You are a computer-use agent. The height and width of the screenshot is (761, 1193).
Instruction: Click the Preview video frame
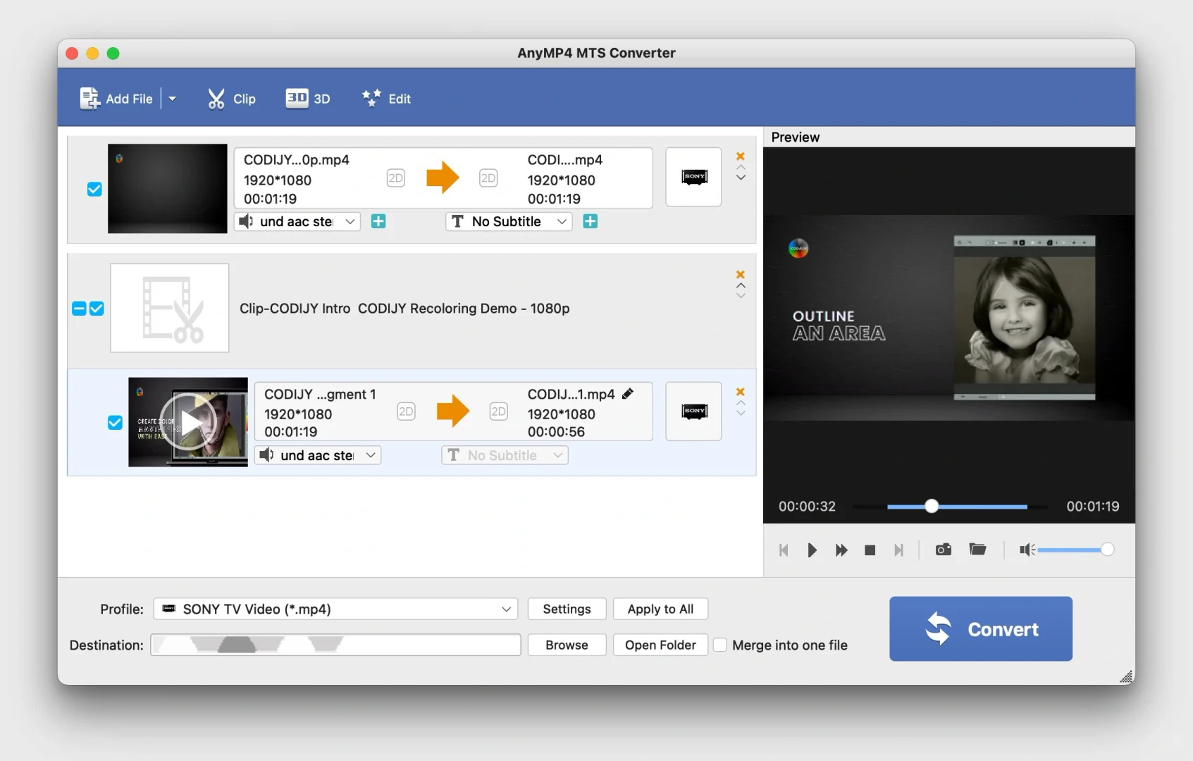point(949,318)
